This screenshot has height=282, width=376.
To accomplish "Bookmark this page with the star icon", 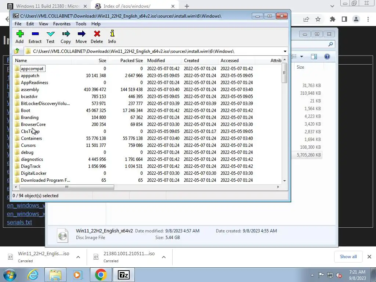I will pos(318,19).
